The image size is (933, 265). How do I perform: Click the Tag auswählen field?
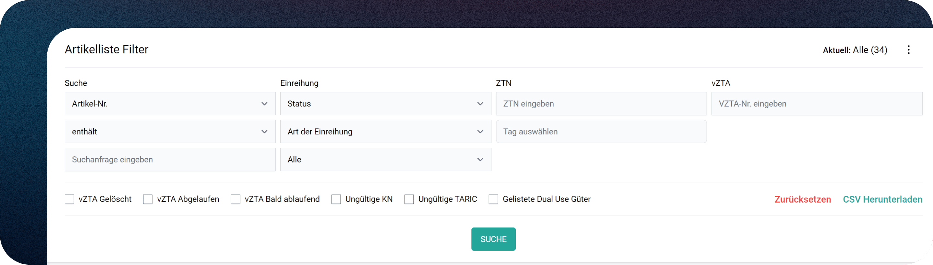tap(601, 132)
